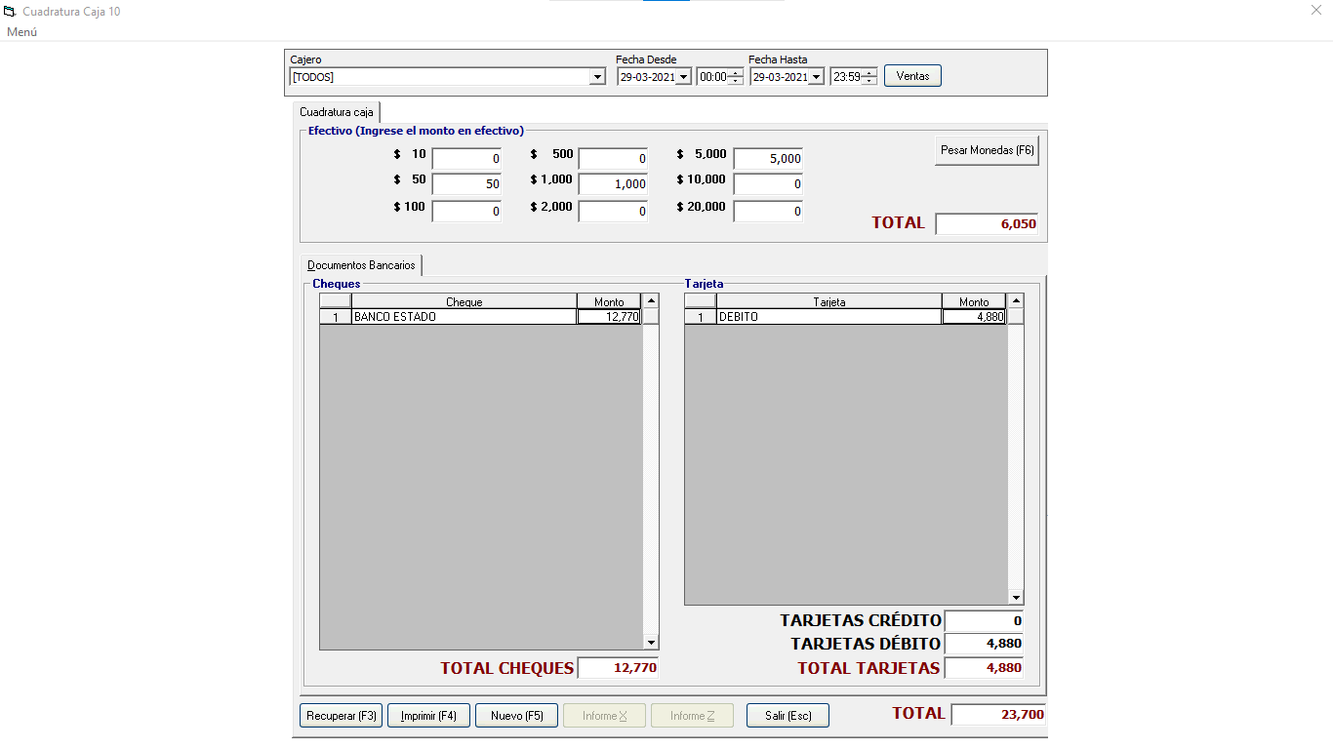Click the Imprimir (F4) button
The width and height of the screenshot is (1333, 749).
coord(428,716)
